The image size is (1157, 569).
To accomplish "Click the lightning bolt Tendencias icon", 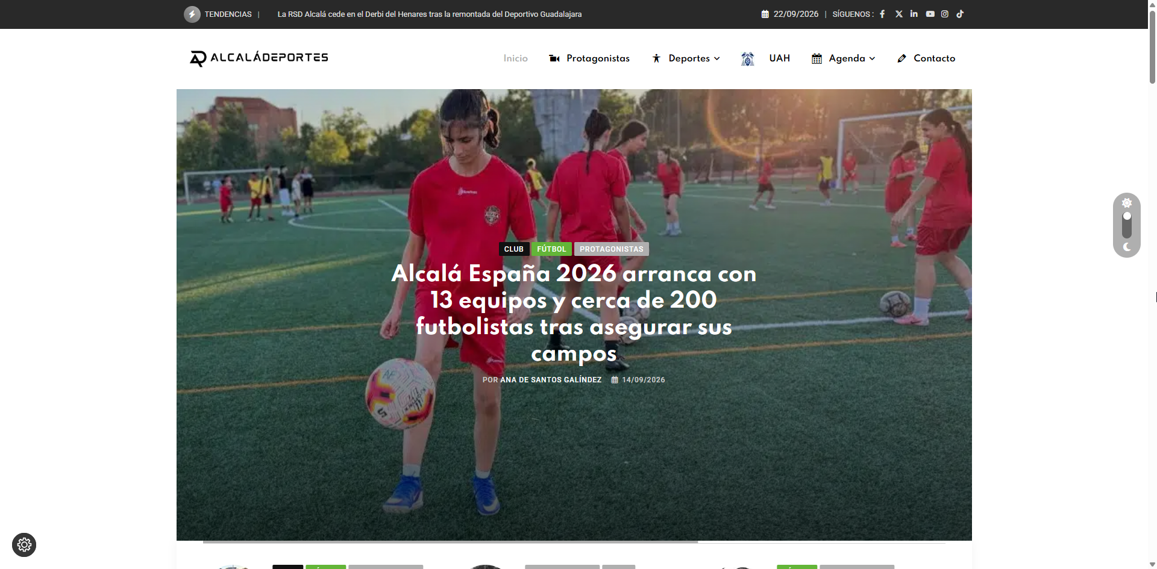I will coord(192,14).
